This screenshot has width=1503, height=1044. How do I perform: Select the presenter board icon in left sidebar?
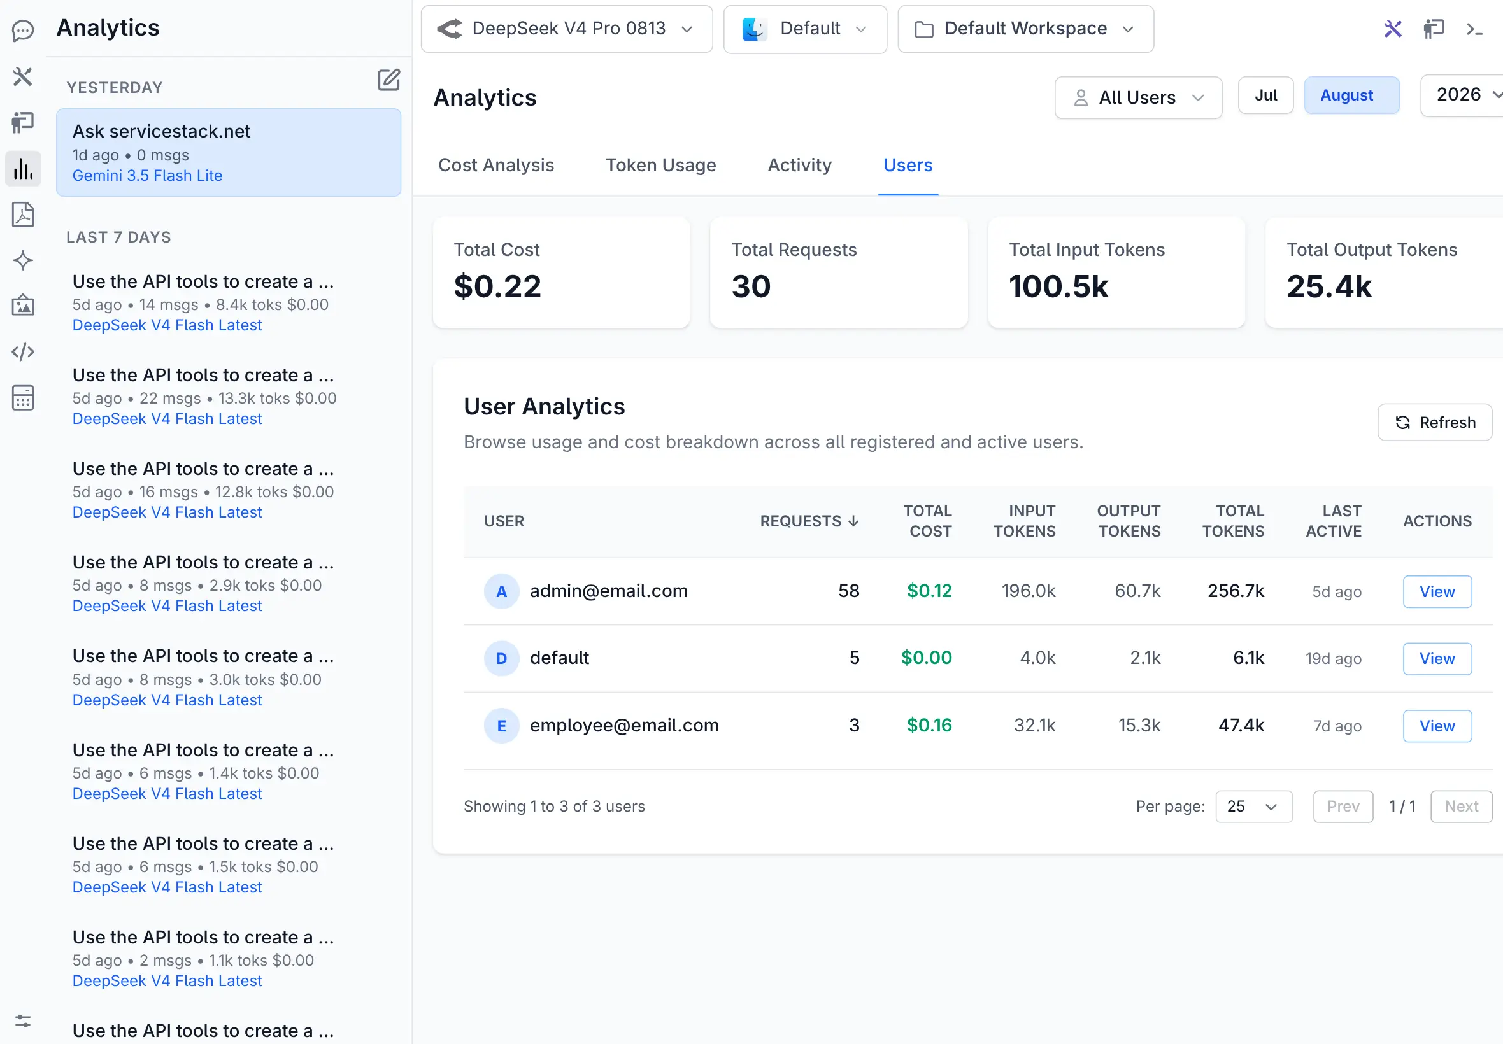pyautogui.click(x=23, y=122)
